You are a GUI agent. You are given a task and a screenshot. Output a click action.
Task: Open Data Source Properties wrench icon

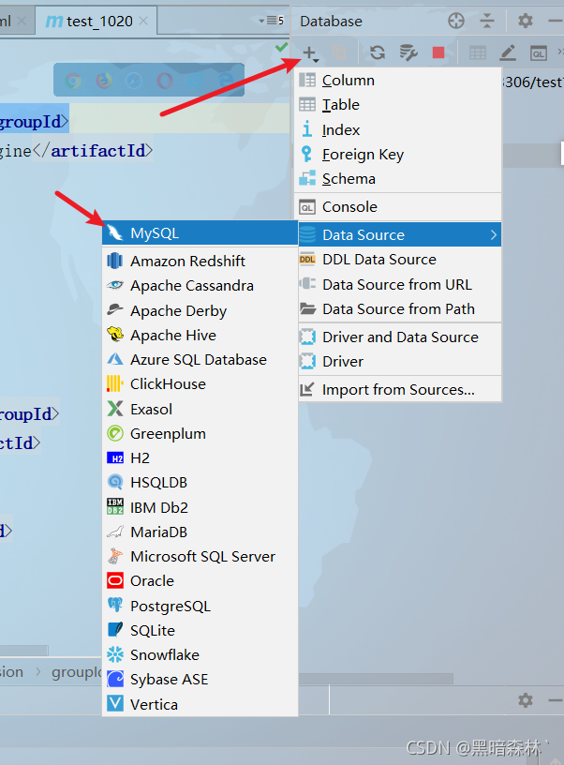point(408,52)
